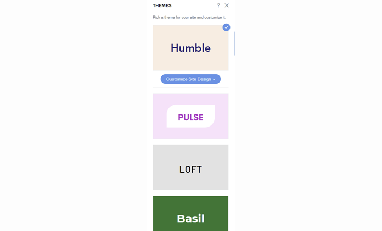Click the divider line under Customize button
Screen dimensions: 382x231
point(190,87)
